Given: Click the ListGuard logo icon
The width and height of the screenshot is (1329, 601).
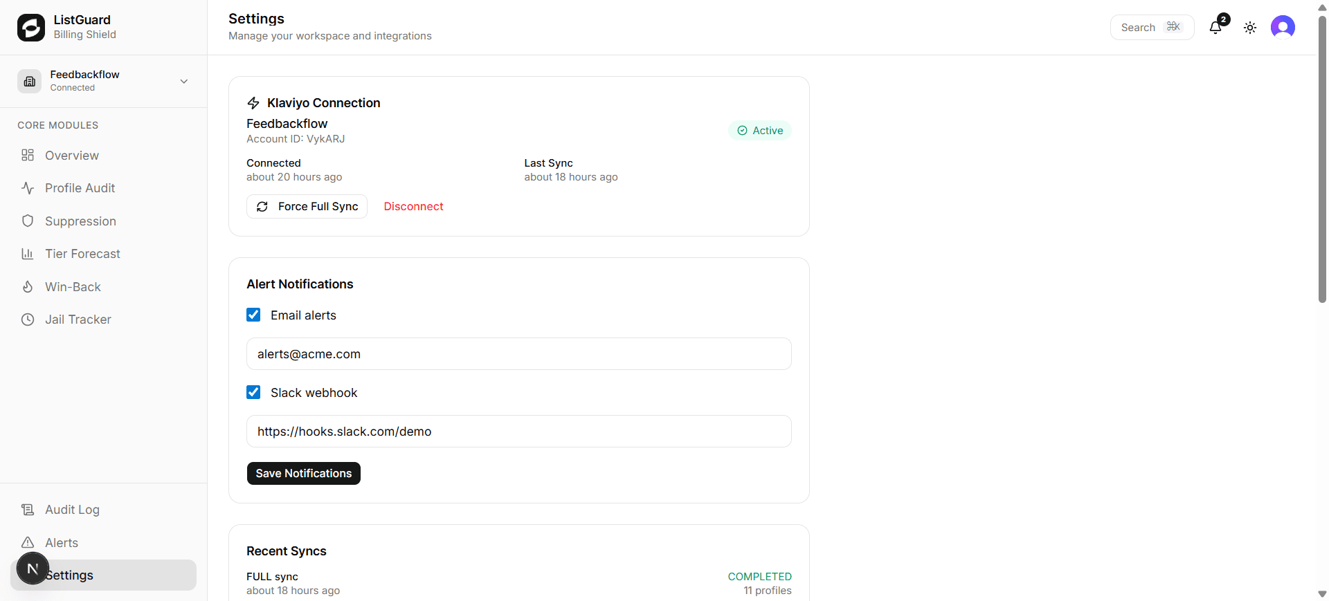Looking at the screenshot, I should 31,28.
